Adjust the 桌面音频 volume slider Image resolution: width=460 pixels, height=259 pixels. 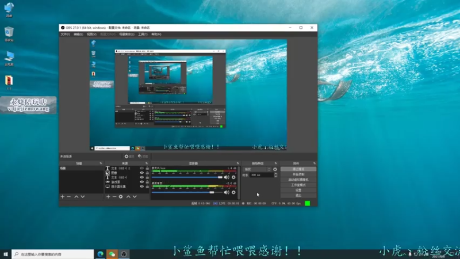click(187, 192)
